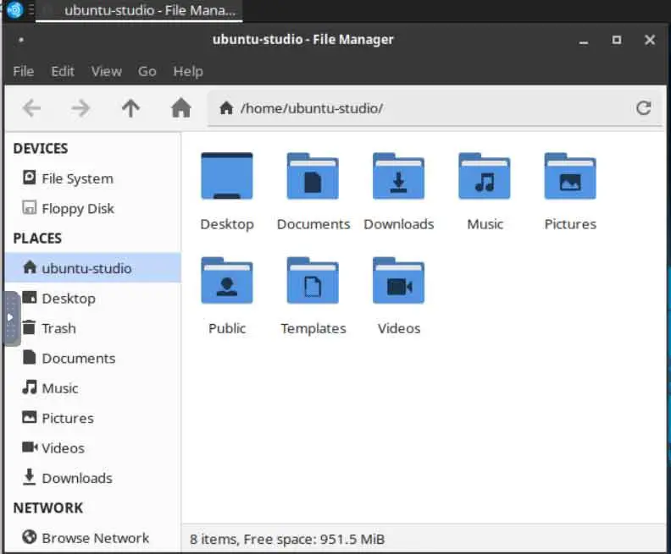Viewport: 671px width, 554px height.
Task: Open File System in sidebar
Action: [93, 178]
